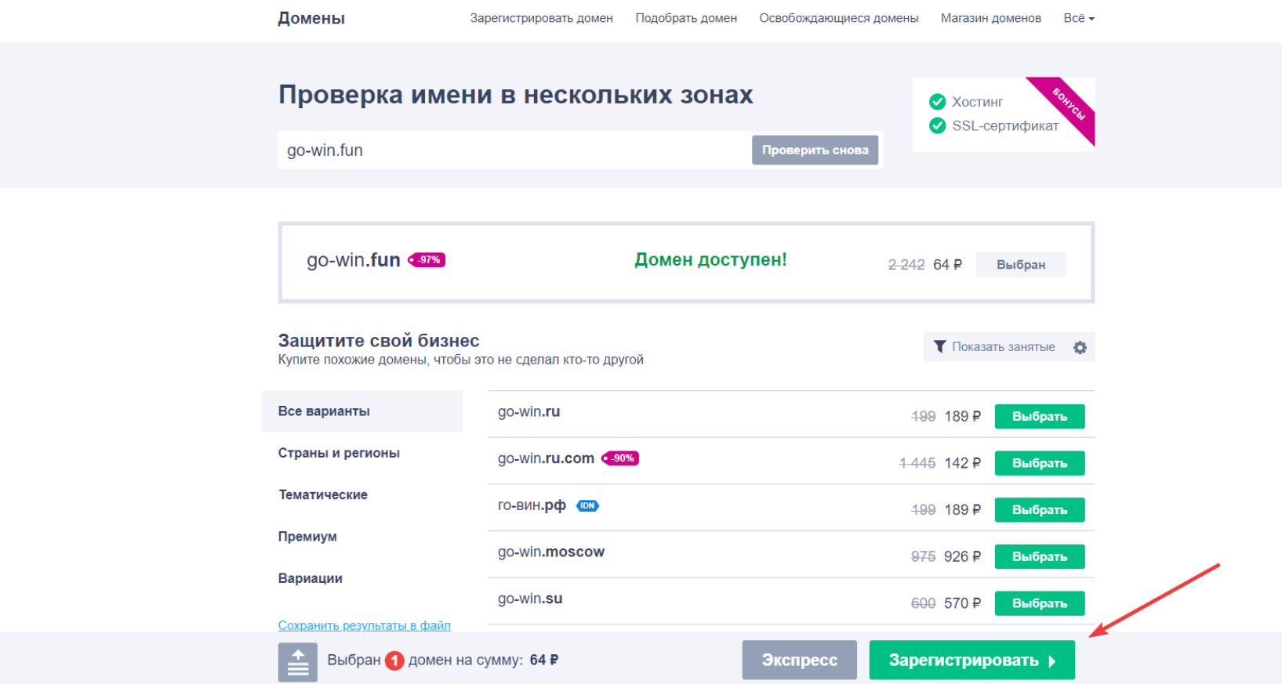Click the Защитите свой бизнес heading
The image size is (1282, 684).
(x=379, y=341)
